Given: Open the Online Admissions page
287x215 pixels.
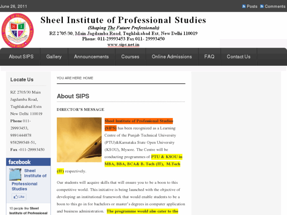Looking at the screenshot, I should (172, 57).
